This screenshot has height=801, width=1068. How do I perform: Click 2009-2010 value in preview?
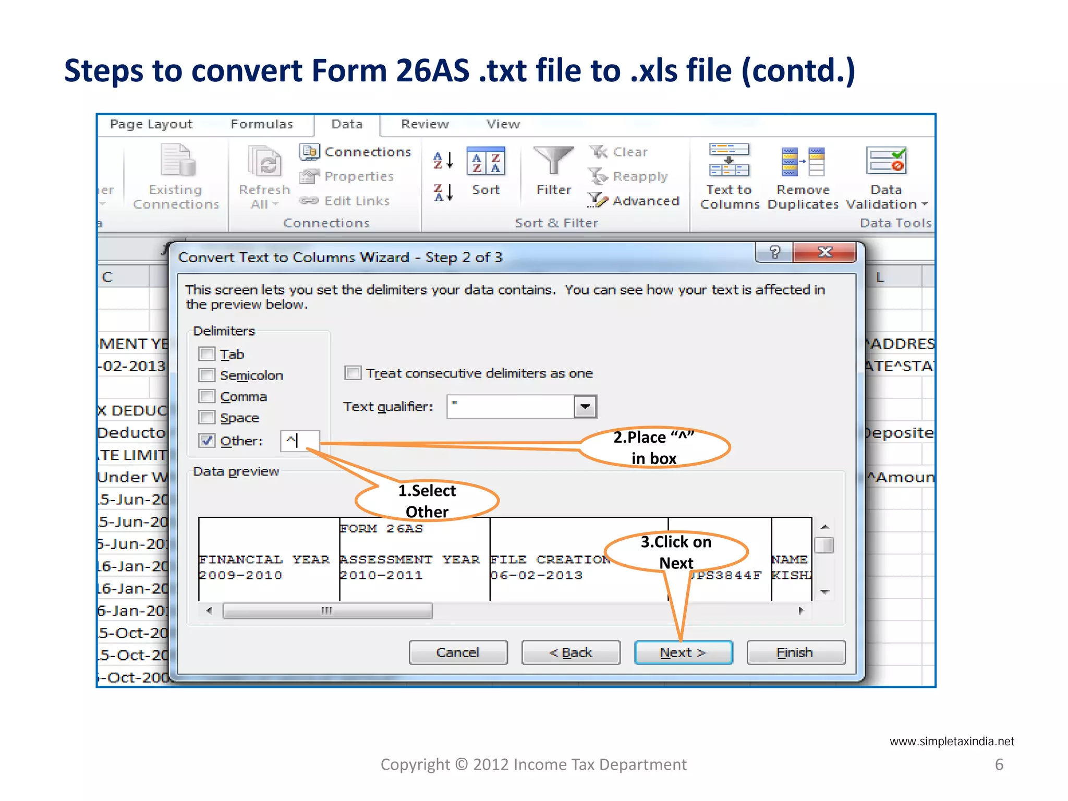pyautogui.click(x=241, y=575)
